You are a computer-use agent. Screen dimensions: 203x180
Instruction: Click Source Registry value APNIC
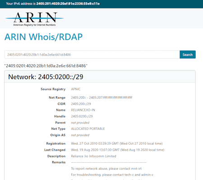point(76,89)
